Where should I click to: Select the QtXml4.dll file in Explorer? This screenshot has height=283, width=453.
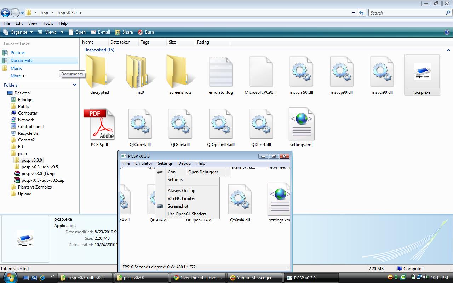tap(261, 124)
